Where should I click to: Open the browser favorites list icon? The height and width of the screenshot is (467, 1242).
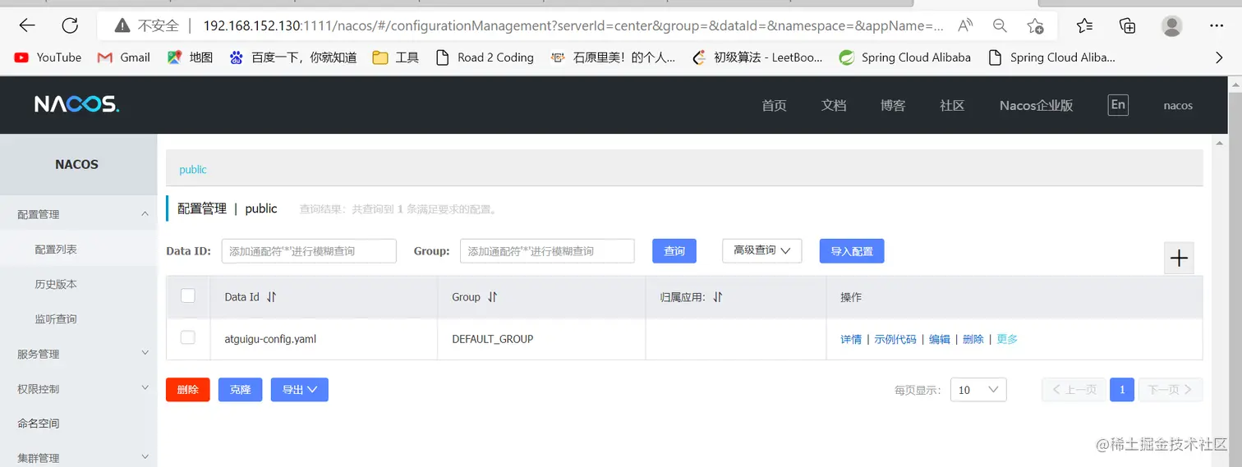click(x=1085, y=25)
